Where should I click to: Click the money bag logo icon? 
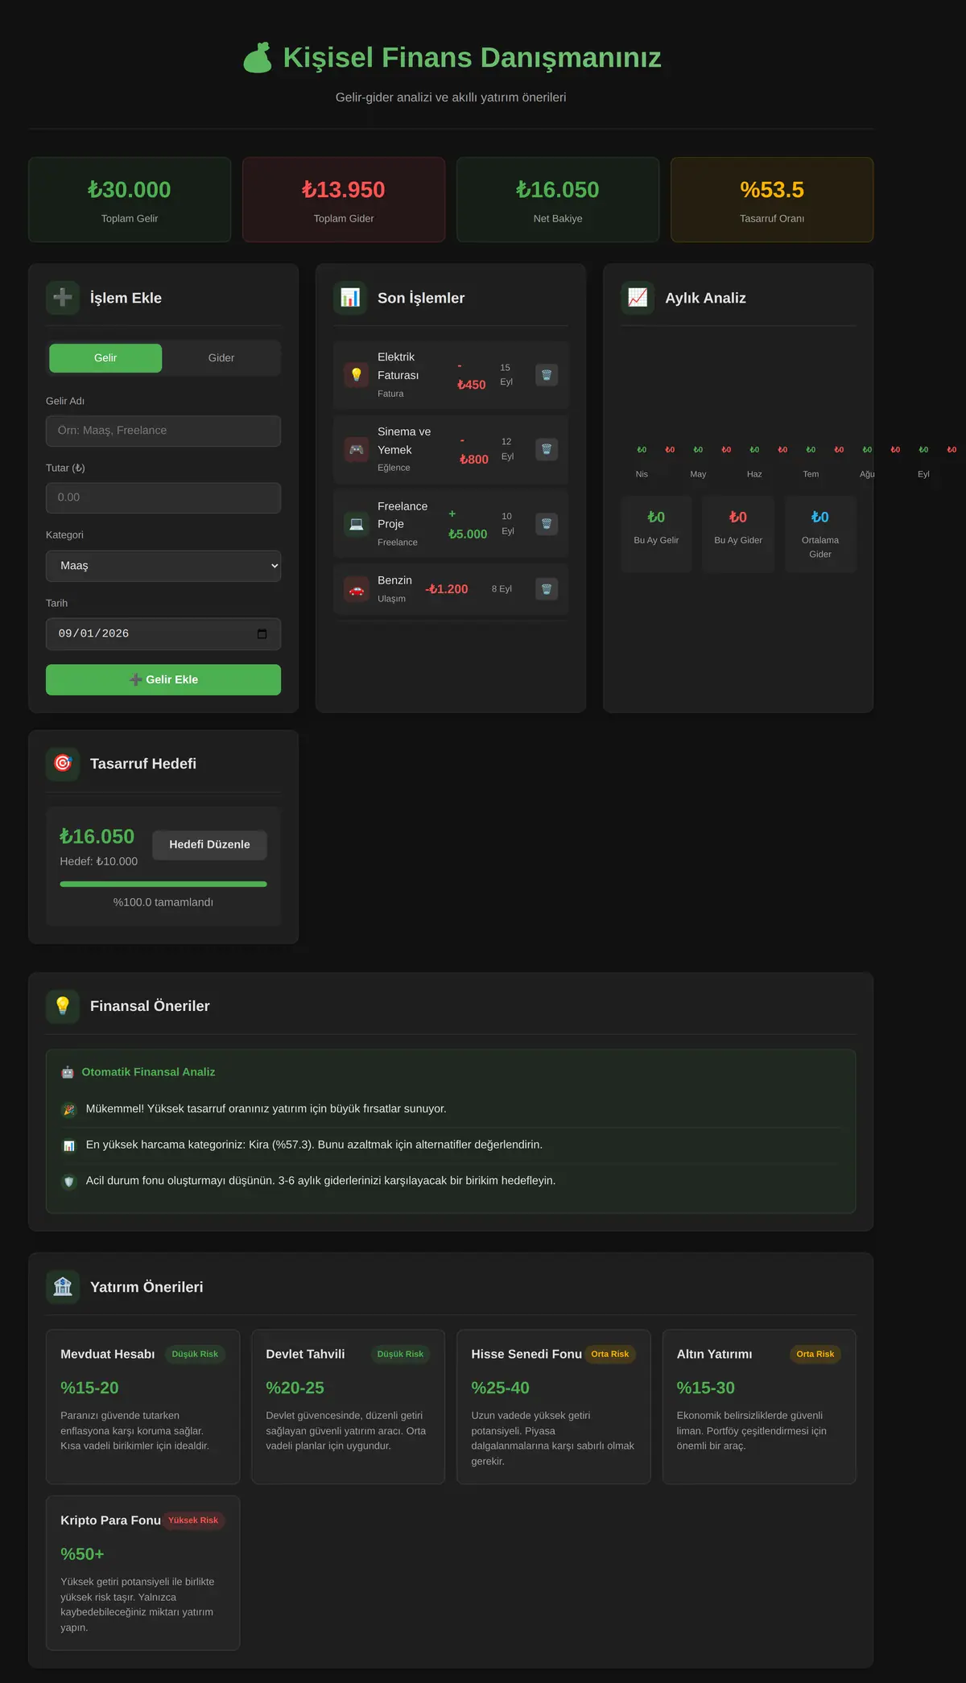coord(258,58)
